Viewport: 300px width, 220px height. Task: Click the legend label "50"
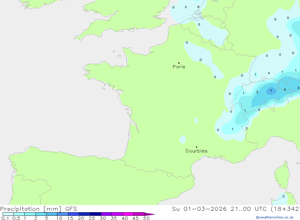tap(146, 218)
